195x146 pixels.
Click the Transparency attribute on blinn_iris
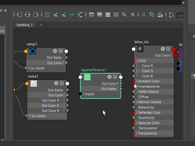[147, 133]
